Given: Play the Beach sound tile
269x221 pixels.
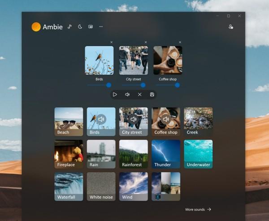Looking at the screenshot, I should (x=69, y=122).
